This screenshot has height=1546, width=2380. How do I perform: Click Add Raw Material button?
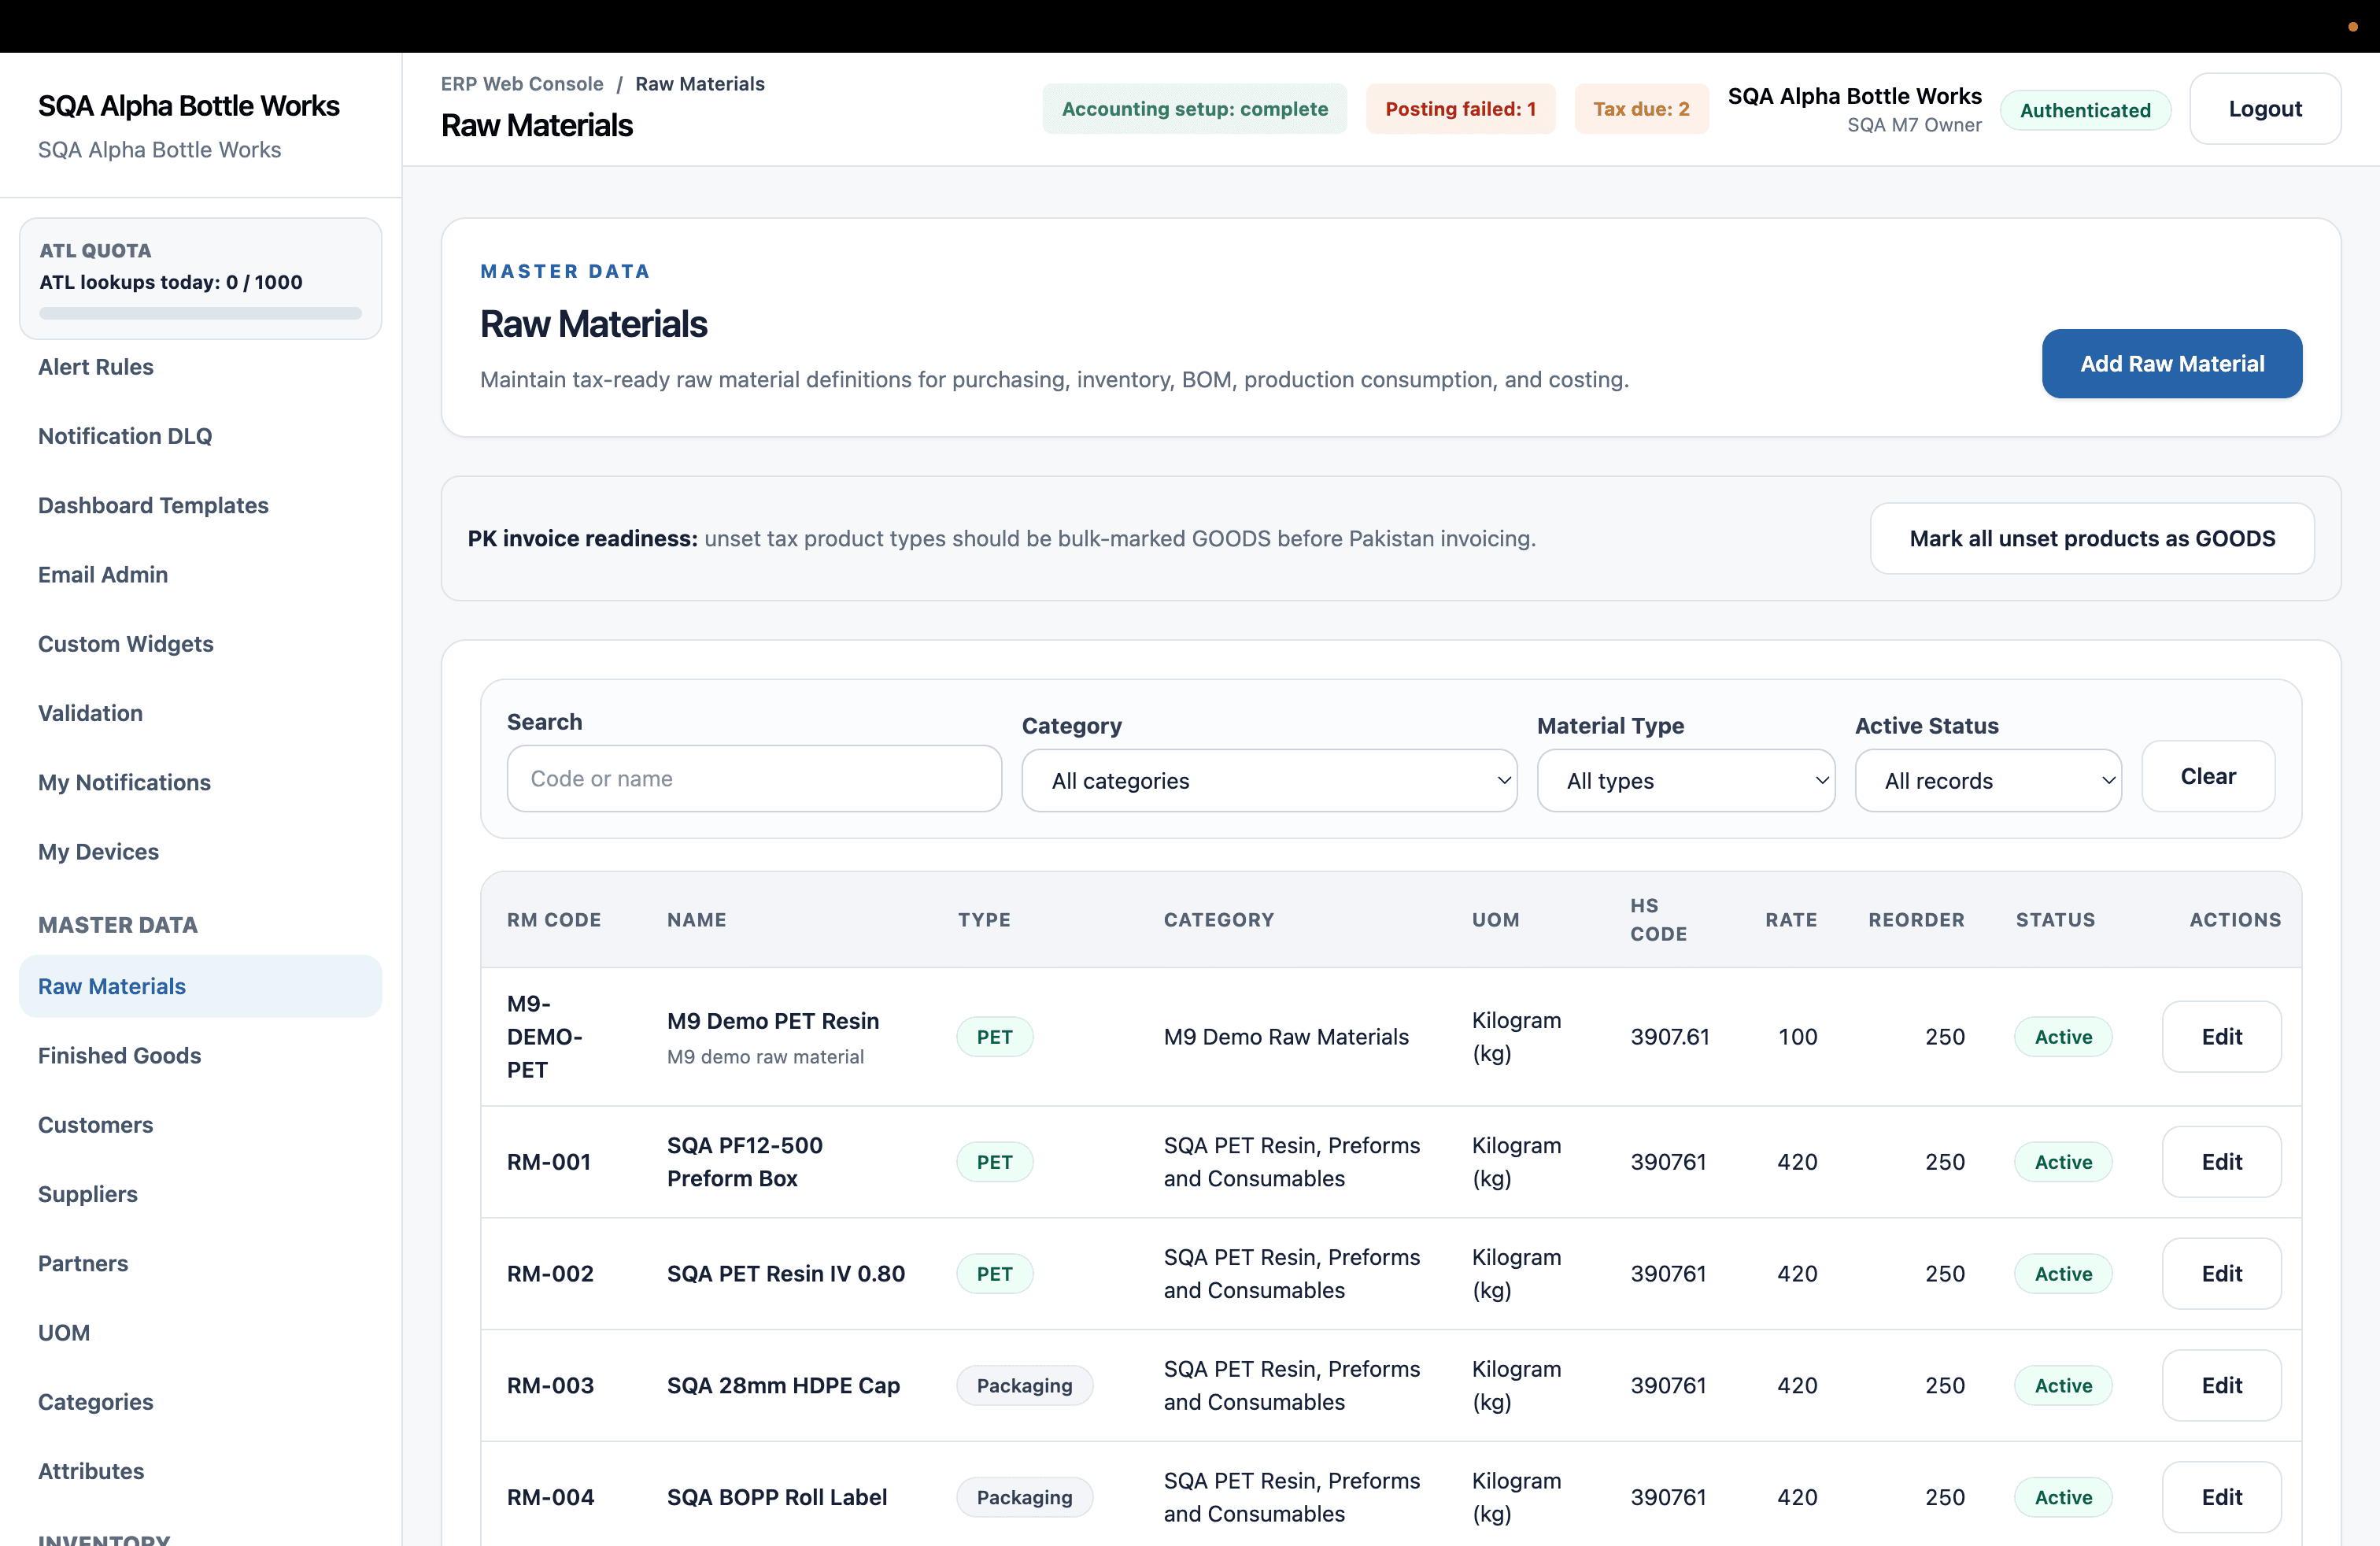click(2172, 364)
